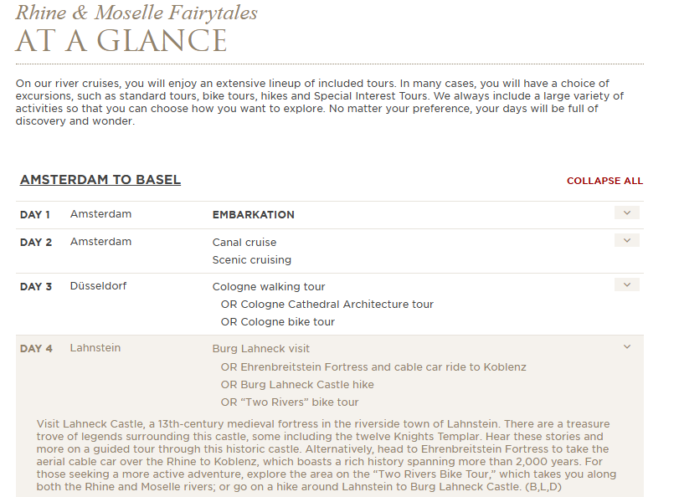Click the EMBARKATION text

coord(254,215)
